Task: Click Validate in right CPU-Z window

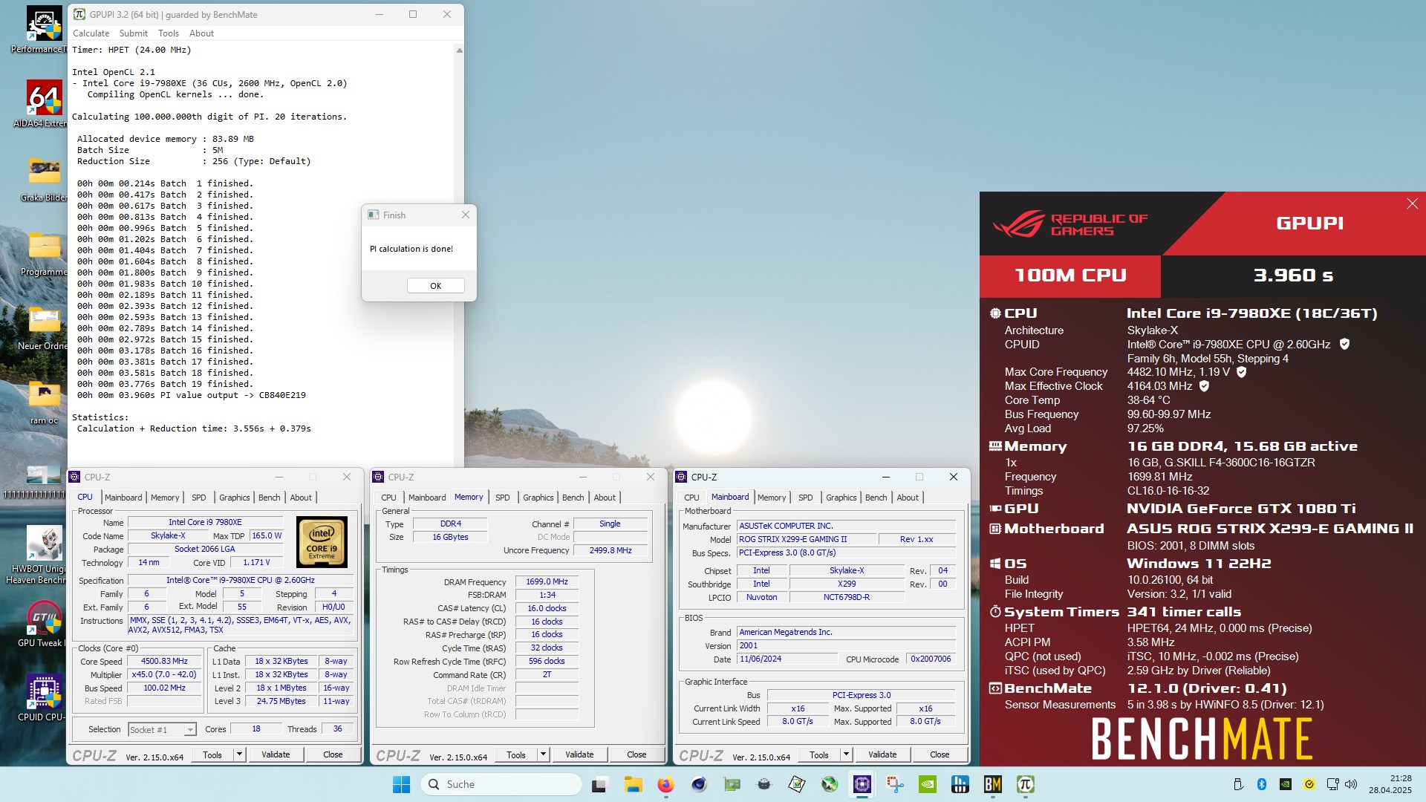Action: tap(882, 754)
